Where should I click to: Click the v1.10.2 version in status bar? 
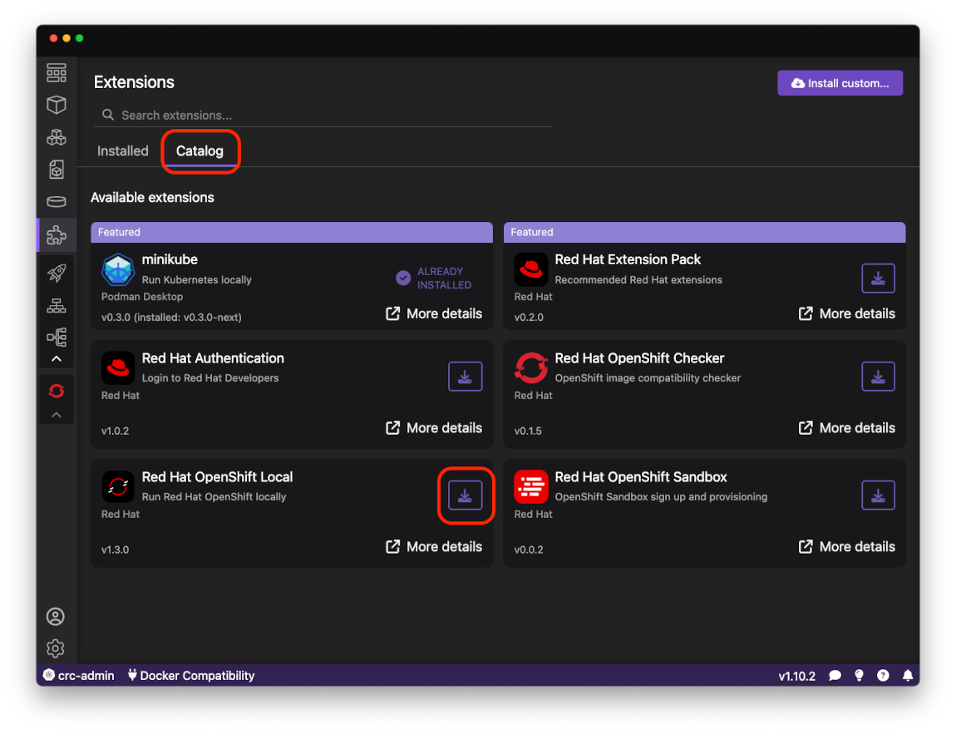pos(796,676)
